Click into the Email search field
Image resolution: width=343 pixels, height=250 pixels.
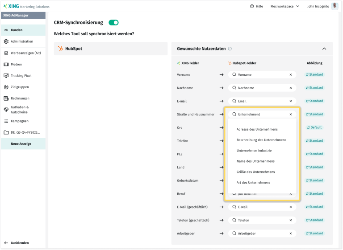coord(262,101)
